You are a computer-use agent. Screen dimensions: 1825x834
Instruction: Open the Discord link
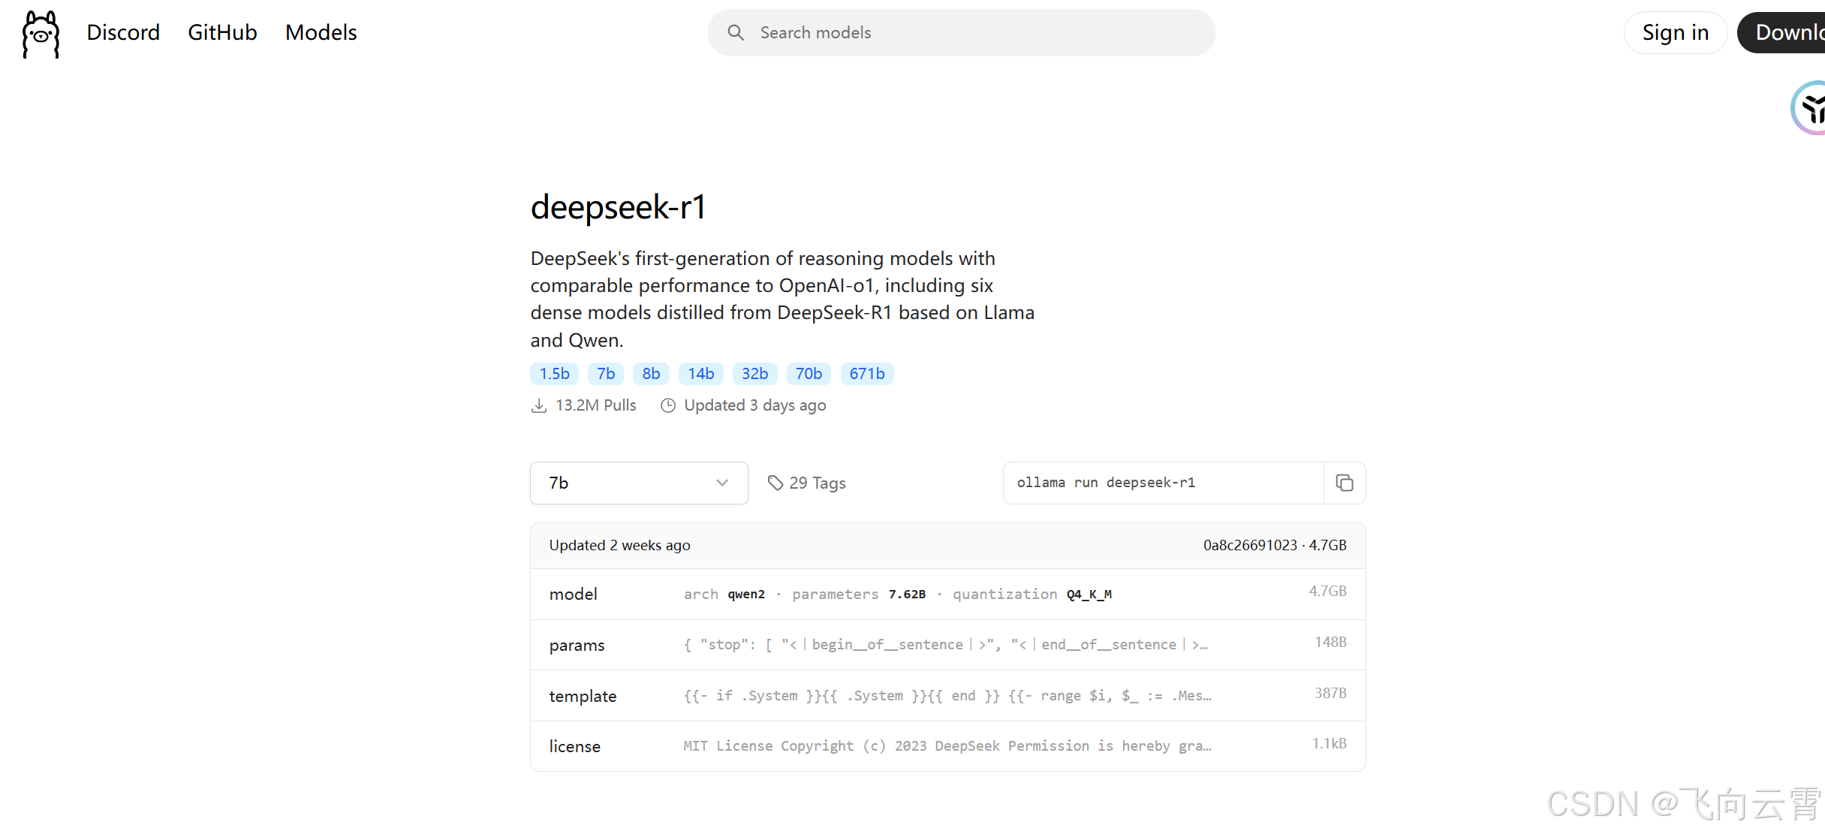pos(123,32)
